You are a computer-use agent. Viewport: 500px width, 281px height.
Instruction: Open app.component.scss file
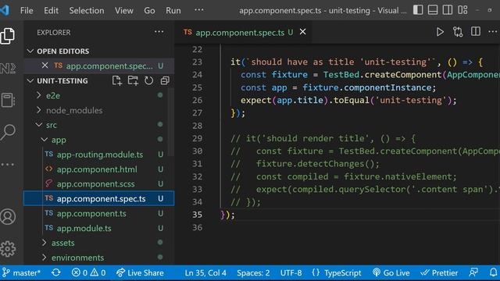[x=99, y=184]
